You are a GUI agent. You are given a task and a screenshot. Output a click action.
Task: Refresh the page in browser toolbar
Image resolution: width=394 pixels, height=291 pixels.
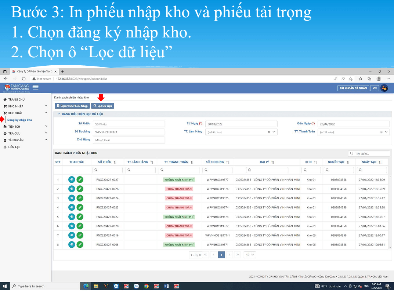pos(24,79)
